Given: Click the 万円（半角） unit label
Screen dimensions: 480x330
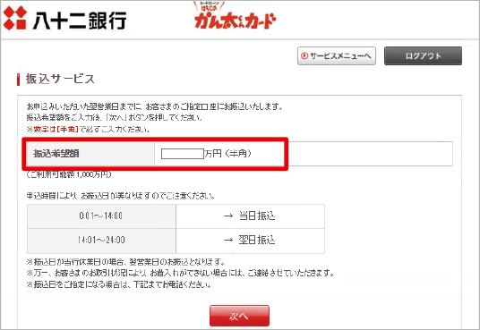Looking at the screenshot, I should tap(228, 154).
